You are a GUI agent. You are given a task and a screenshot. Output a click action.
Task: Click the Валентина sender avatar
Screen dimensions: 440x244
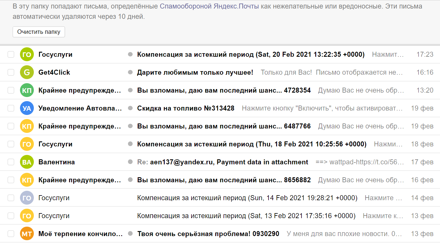pos(27,162)
